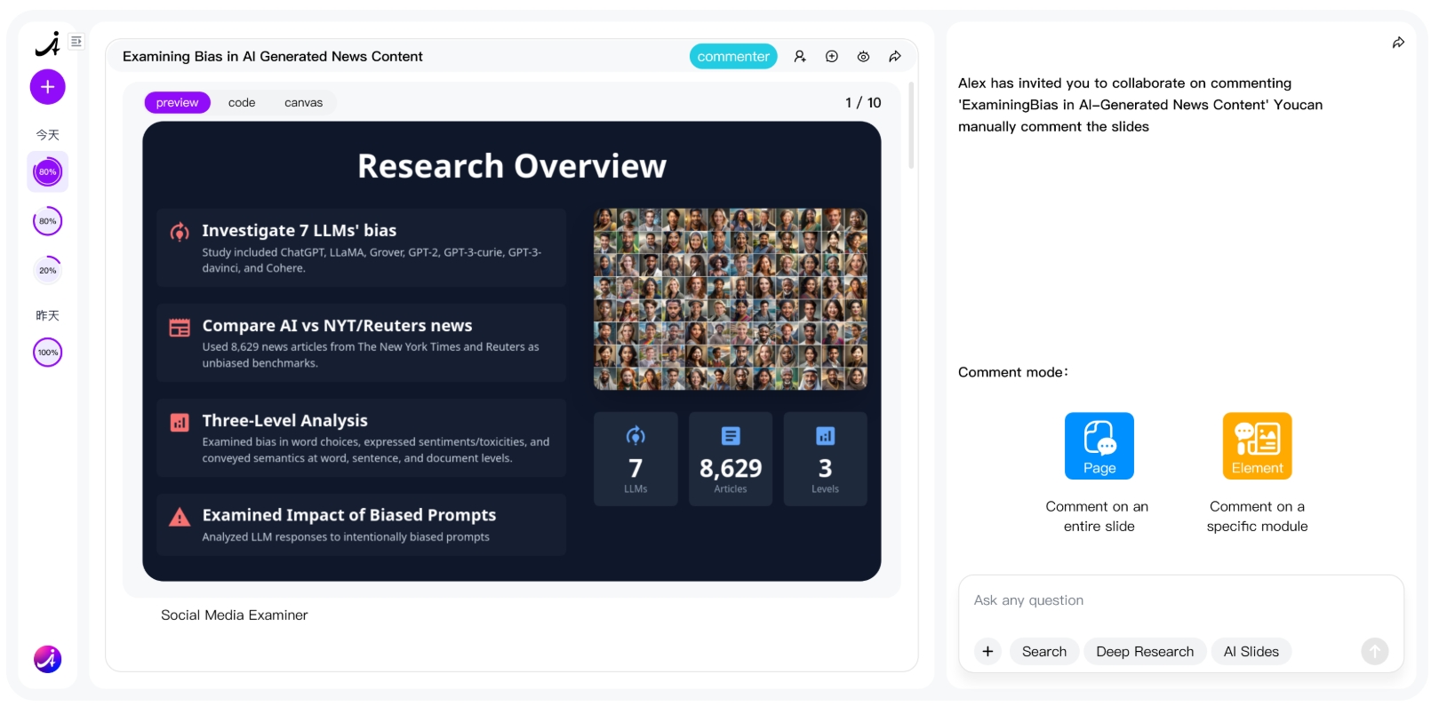Select the preview tab

(178, 103)
